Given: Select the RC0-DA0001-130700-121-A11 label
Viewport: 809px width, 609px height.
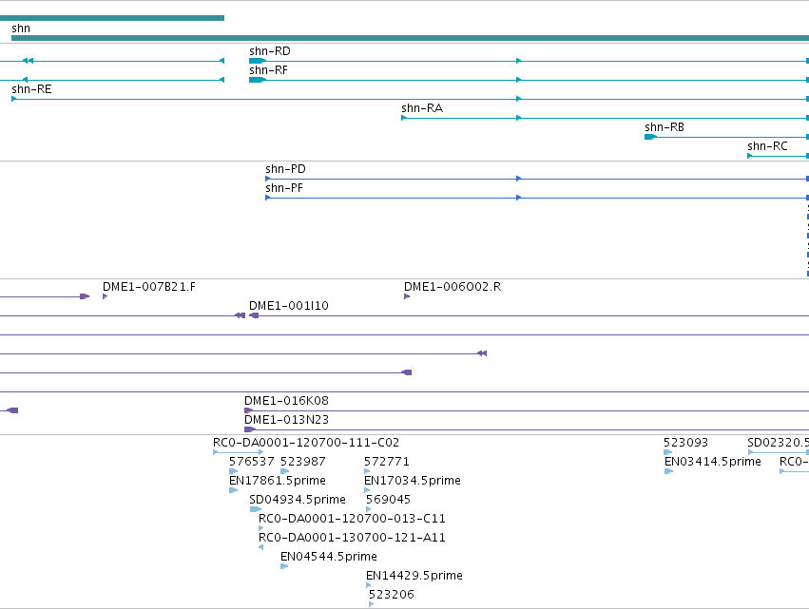Looking at the screenshot, I should [352, 538].
